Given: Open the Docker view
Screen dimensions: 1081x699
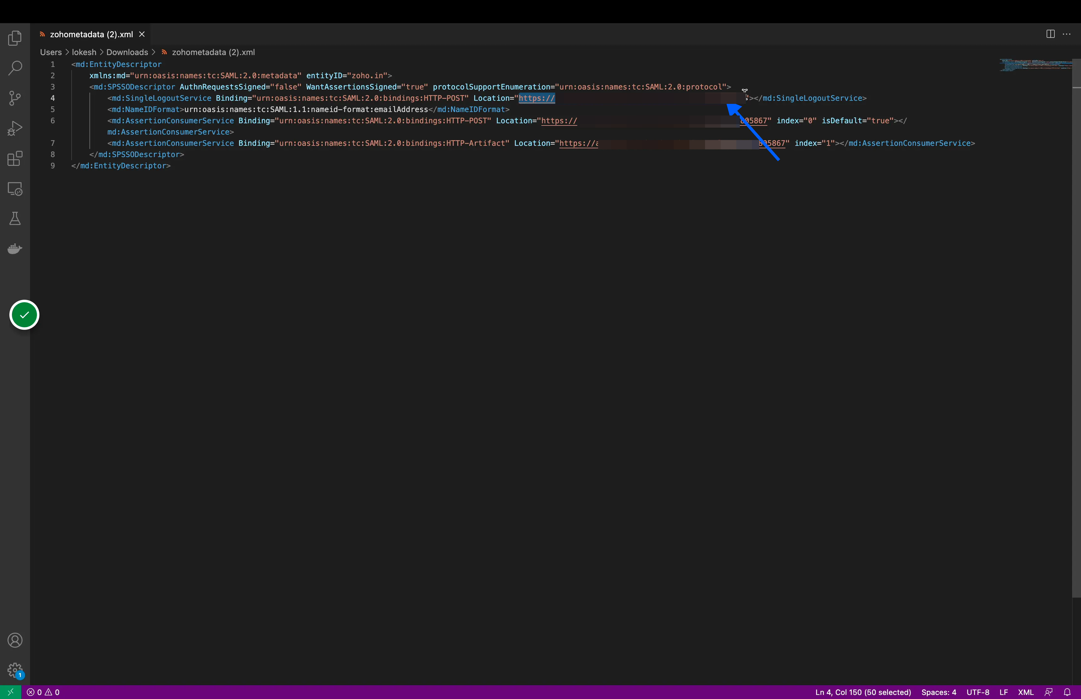Looking at the screenshot, I should click(15, 249).
